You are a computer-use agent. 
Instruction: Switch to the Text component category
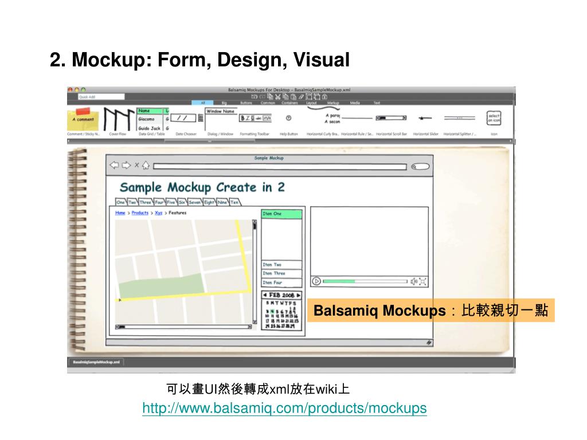pos(377,103)
